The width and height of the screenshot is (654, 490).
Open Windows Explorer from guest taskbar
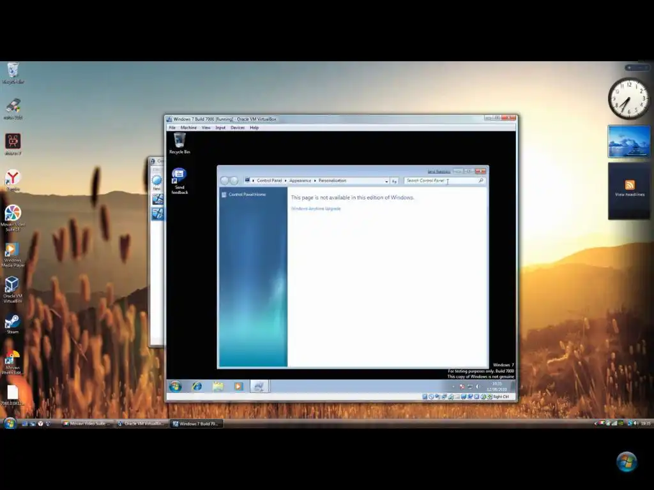tap(218, 386)
